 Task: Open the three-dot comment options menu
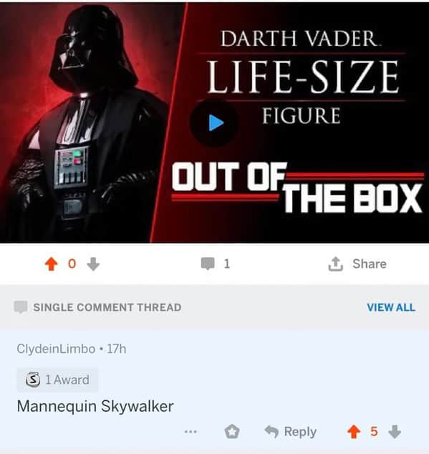coord(191,432)
